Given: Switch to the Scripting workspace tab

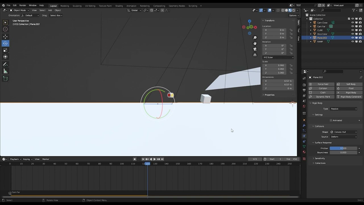Looking at the screenshot, I should point(193,6).
